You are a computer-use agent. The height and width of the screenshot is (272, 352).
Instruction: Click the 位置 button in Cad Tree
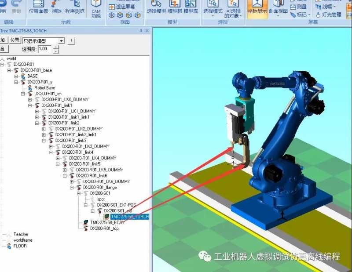(15, 40)
